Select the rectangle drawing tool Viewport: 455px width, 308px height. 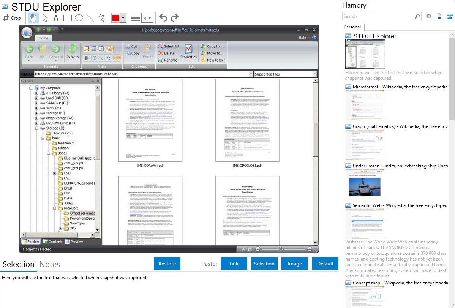[67, 18]
